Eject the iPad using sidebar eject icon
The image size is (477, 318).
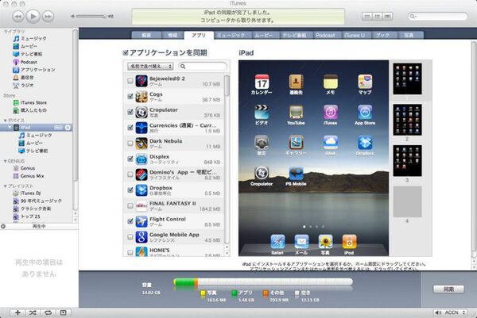click(x=68, y=128)
